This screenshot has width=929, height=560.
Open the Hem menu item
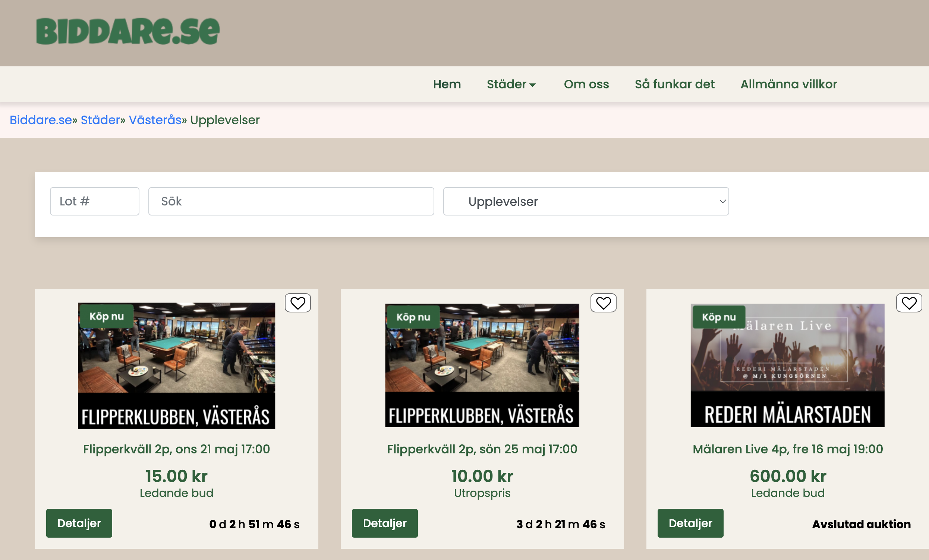coord(447,84)
